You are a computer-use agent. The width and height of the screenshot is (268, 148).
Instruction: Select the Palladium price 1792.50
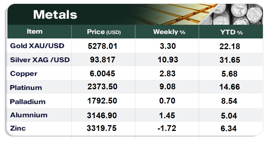pyautogui.click(x=102, y=101)
